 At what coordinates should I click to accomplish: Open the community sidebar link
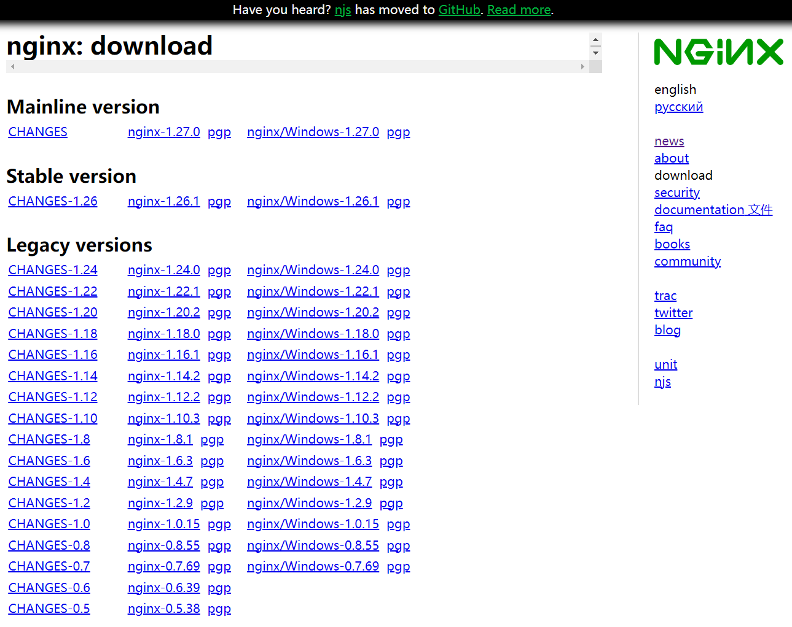pos(687,261)
